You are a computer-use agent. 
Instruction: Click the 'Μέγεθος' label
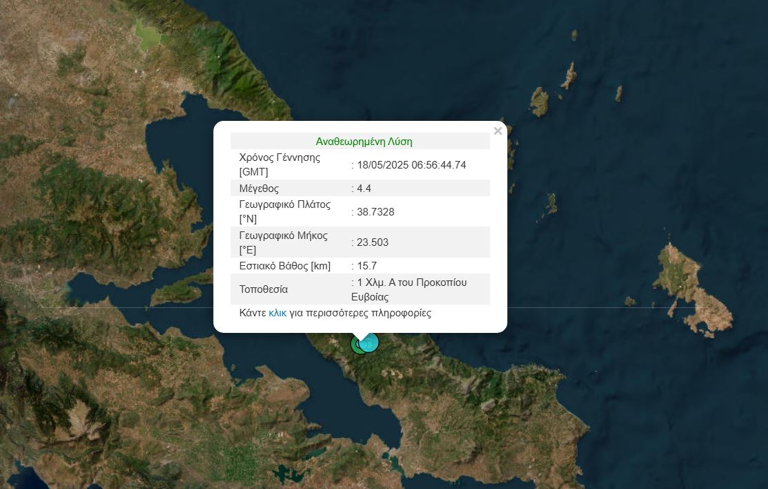[x=259, y=189]
